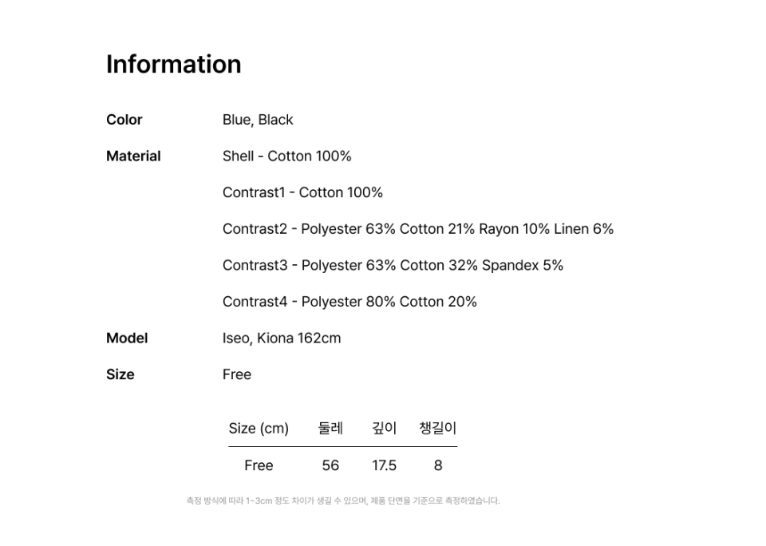Image resolution: width=766 pixels, height=546 pixels.
Task: Click the Contrast1 - Cotton 100% line
Action: 302,192
